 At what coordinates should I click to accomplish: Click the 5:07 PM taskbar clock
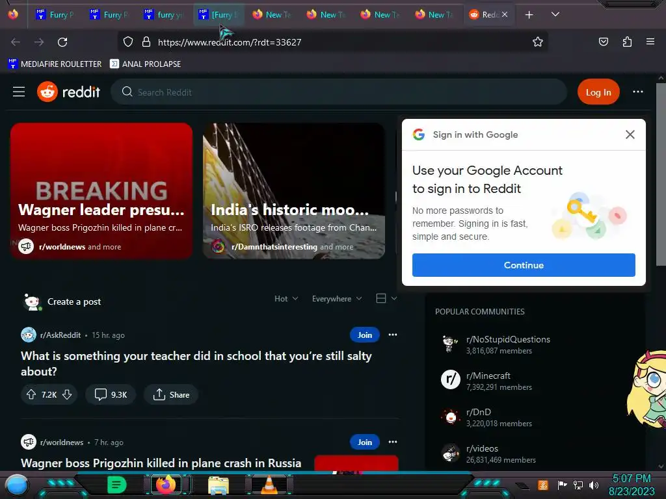tap(632, 478)
